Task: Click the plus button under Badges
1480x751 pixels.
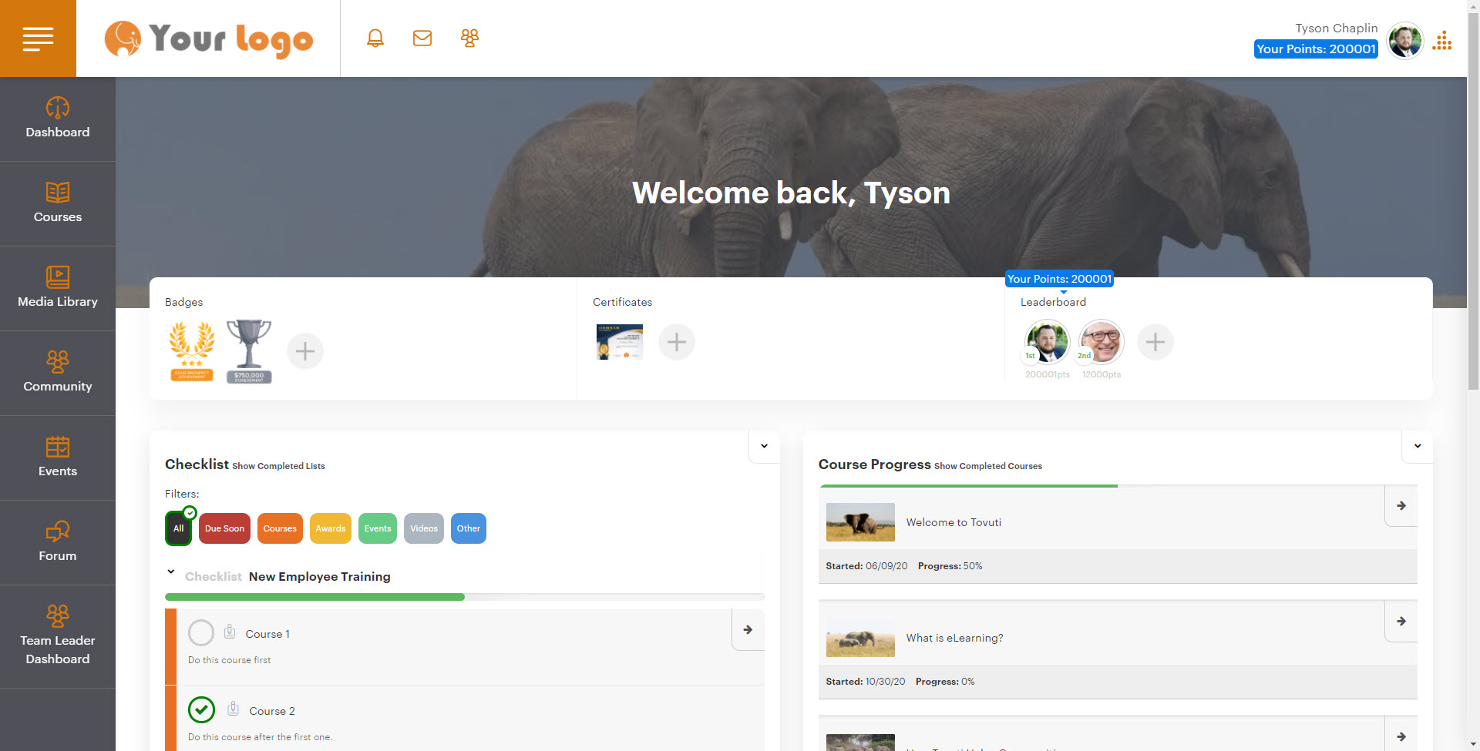Action: click(x=305, y=351)
